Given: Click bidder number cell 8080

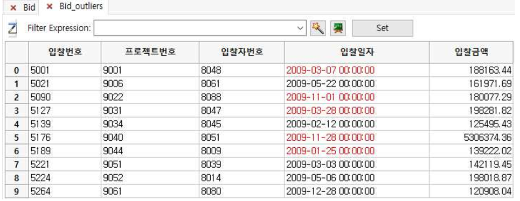Looking at the screenshot, I should (x=242, y=191).
